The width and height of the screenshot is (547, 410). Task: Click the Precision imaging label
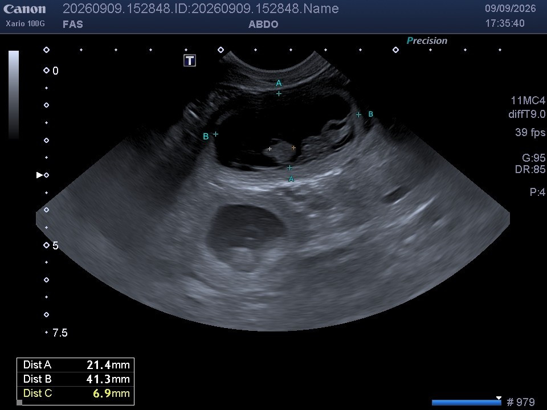[x=427, y=41]
